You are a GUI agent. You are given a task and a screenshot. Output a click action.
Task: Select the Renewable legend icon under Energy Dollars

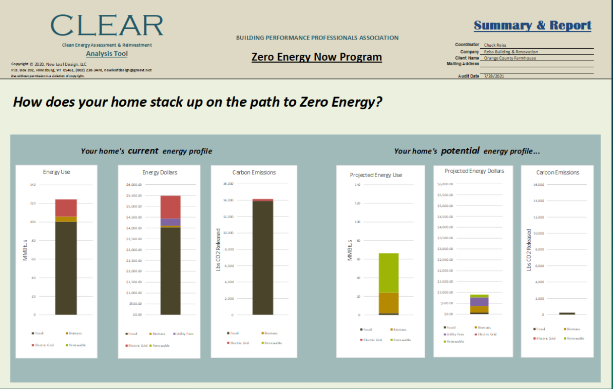pos(151,344)
